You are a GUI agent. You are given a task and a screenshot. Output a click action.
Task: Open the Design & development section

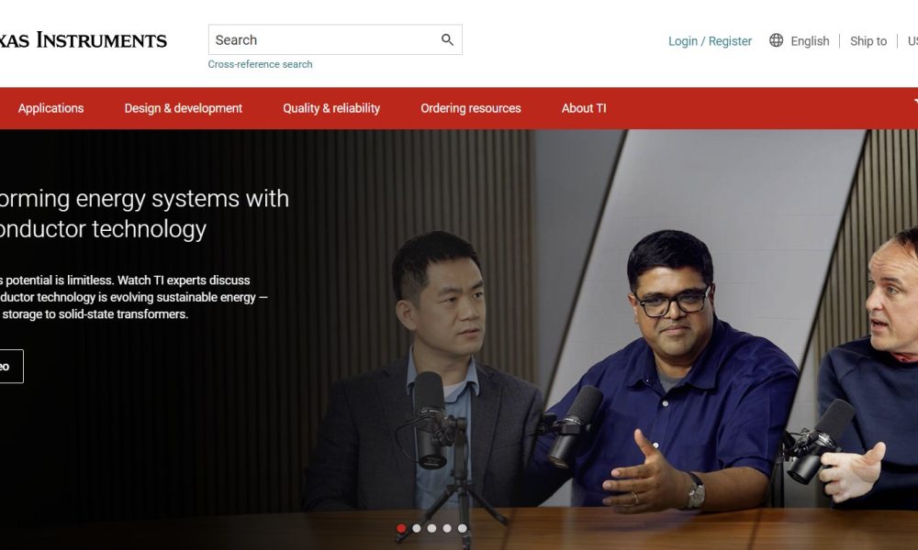(x=183, y=107)
